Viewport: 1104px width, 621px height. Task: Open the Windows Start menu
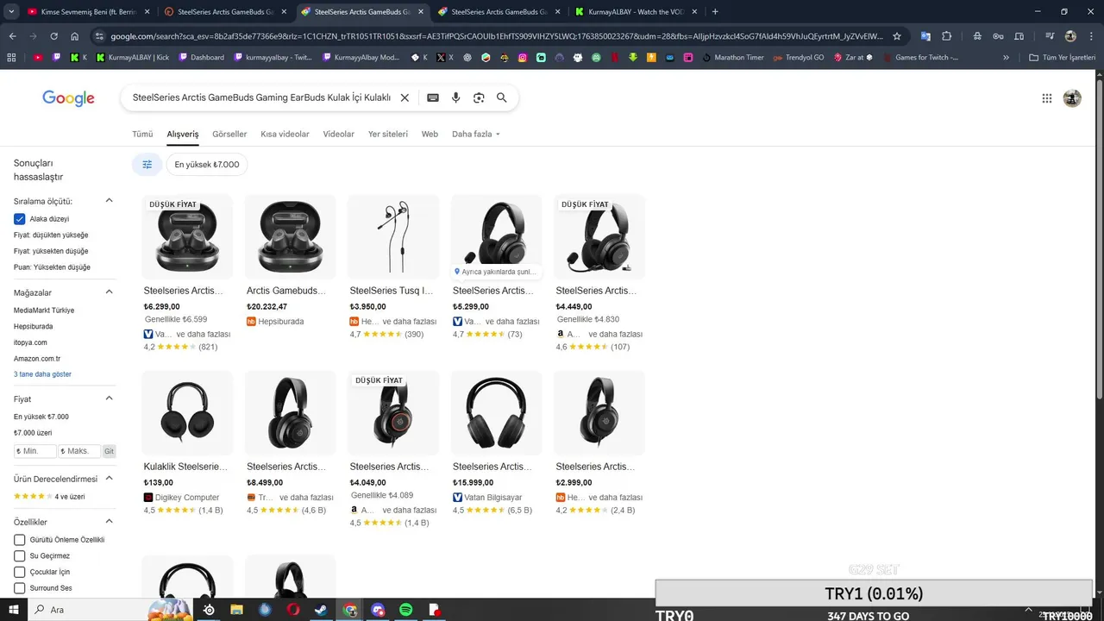pyautogui.click(x=14, y=610)
